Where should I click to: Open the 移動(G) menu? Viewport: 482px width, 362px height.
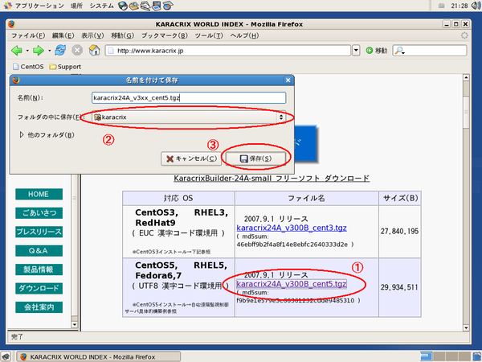click(123, 35)
